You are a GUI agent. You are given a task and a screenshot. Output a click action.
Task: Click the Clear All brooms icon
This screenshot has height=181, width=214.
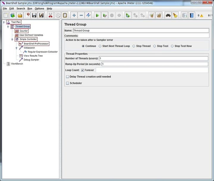(x=159, y=15)
